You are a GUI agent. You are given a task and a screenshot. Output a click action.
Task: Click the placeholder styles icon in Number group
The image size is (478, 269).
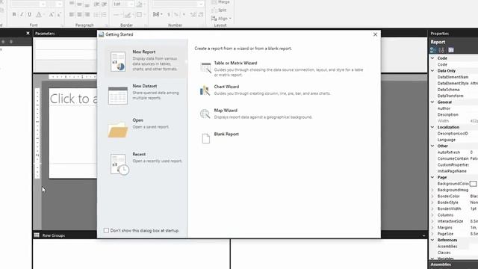(x=158, y=14)
